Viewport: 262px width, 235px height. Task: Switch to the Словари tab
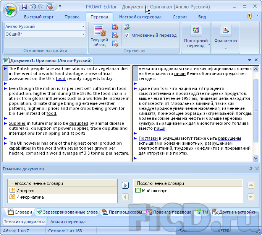point(20,212)
